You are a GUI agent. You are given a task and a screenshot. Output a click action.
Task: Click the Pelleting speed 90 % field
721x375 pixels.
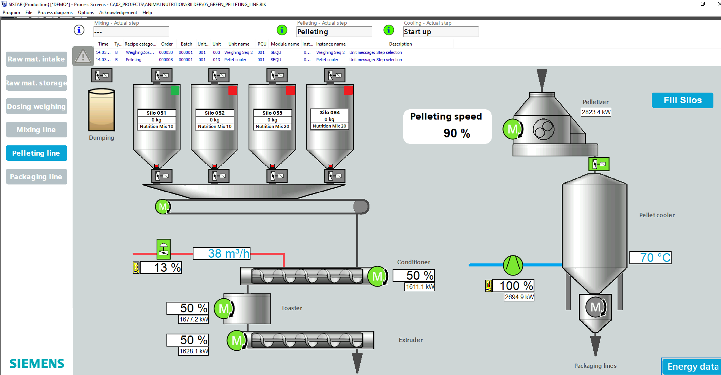456,133
